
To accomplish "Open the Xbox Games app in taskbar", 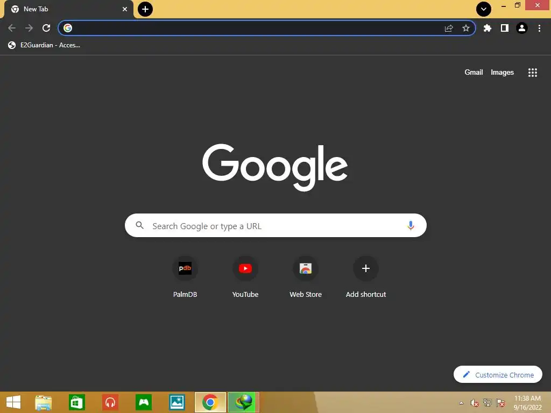I will pos(144,402).
